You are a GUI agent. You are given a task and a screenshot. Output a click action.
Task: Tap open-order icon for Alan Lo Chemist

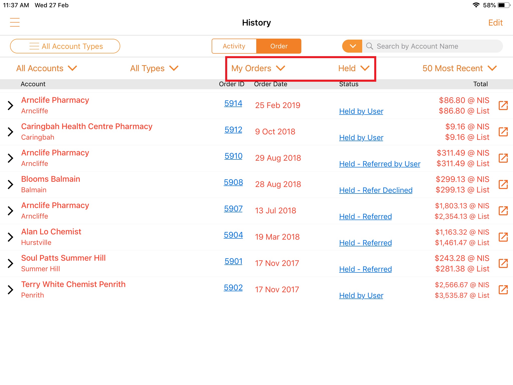(503, 237)
